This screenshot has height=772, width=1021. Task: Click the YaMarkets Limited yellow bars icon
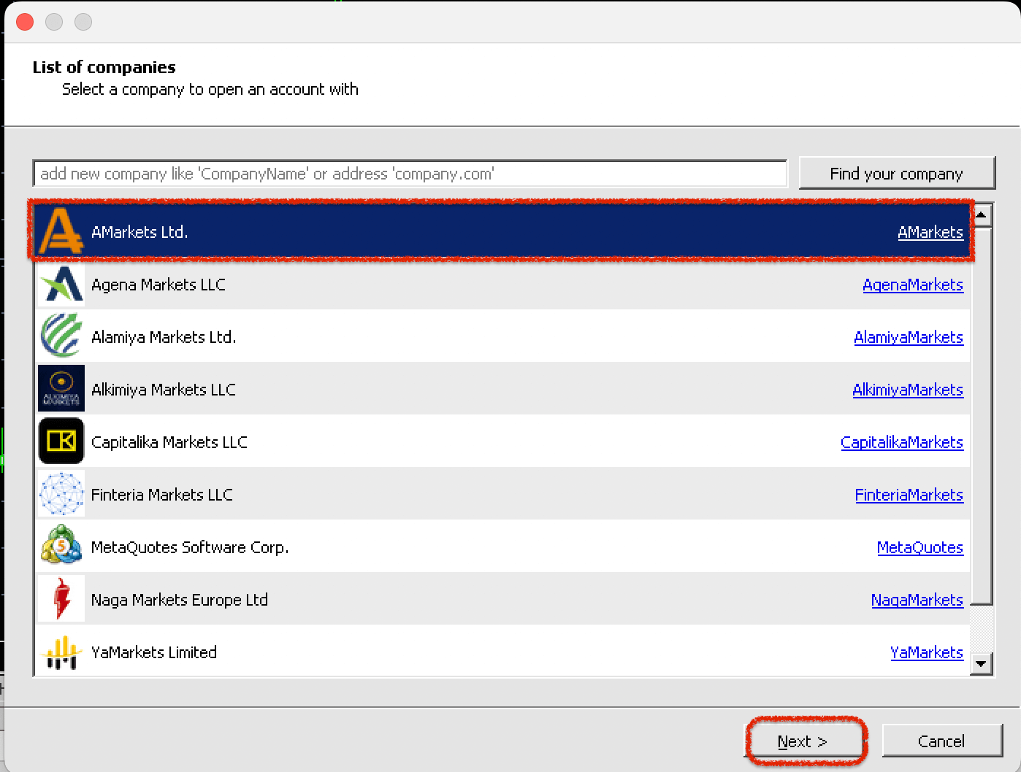61,652
